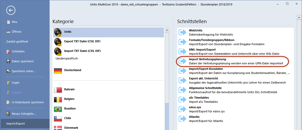Viewport: 302px width, 130px height.
Task: Open edoo.sys interface title
Action: point(195,107)
